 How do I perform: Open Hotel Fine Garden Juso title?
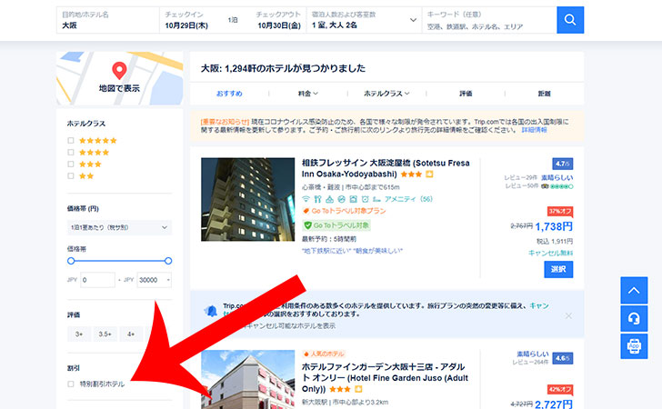tap(385, 378)
